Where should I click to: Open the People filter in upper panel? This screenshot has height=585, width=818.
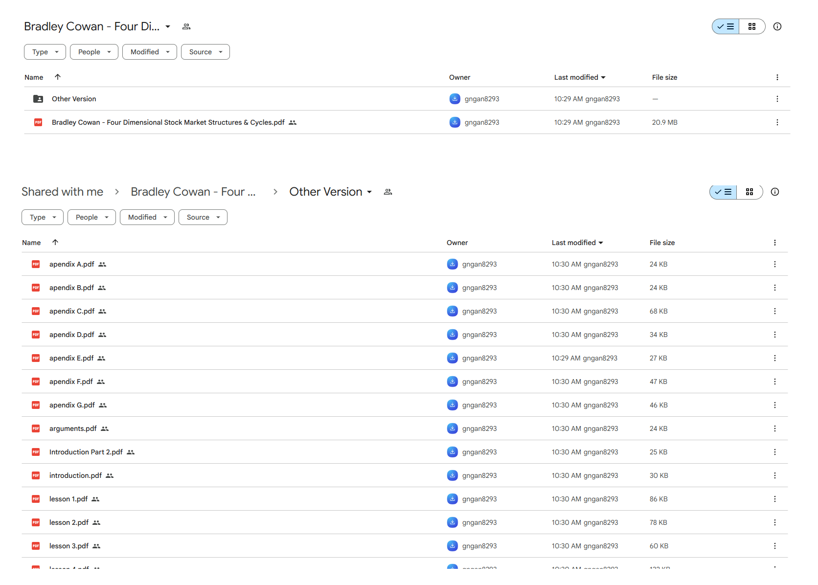[94, 52]
